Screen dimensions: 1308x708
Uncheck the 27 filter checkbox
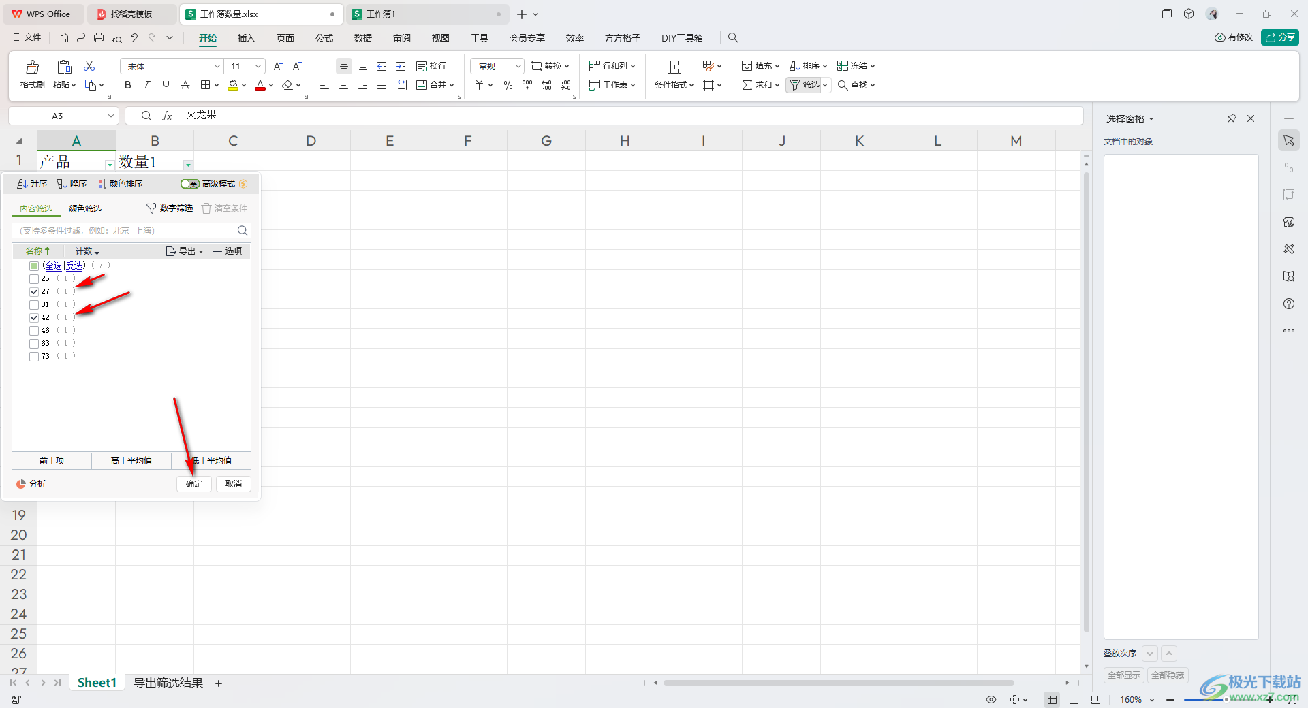click(34, 292)
